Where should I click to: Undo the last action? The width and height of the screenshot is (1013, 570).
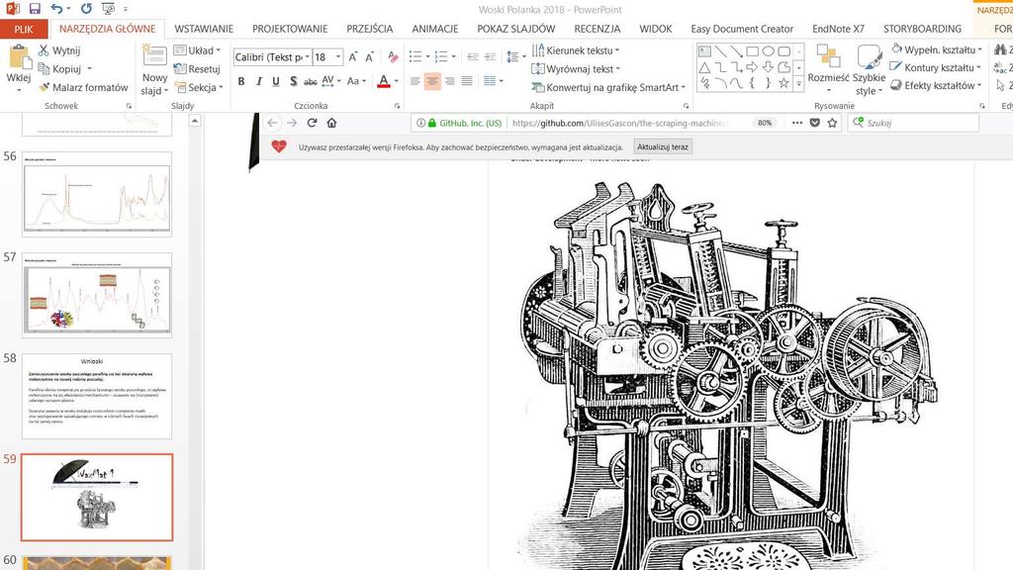pyautogui.click(x=56, y=9)
